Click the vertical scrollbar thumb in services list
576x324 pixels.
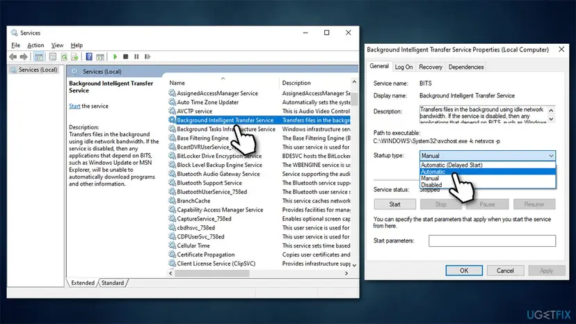354,99
